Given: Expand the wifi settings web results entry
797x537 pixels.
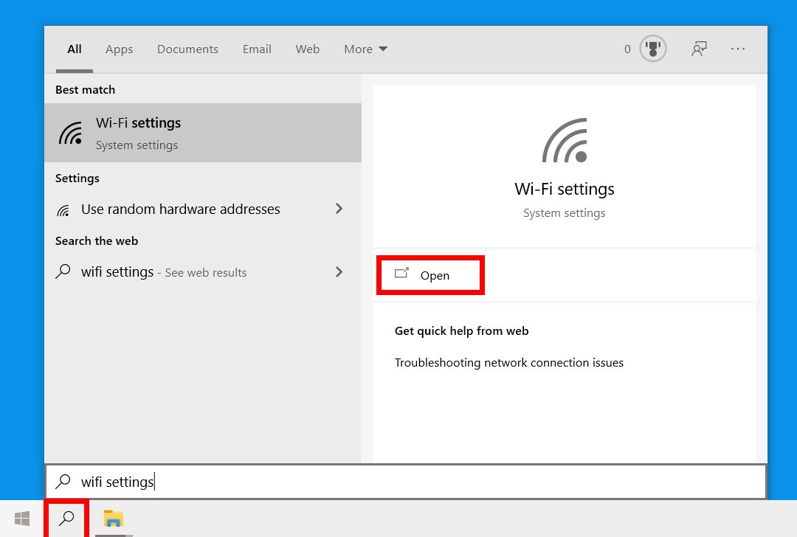Looking at the screenshot, I should (x=339, y=271).
